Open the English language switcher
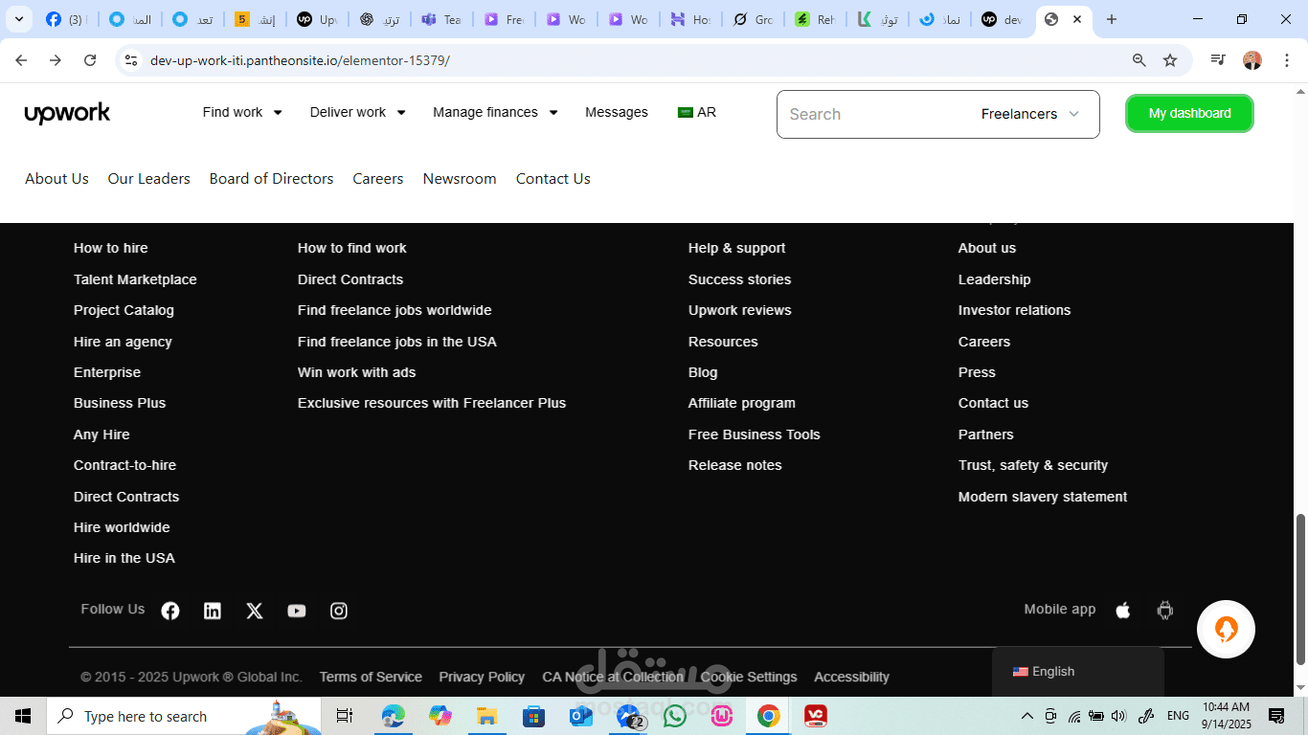Screen dimensions: 1308x735 pyautogui.click(x=1078, y=672)
